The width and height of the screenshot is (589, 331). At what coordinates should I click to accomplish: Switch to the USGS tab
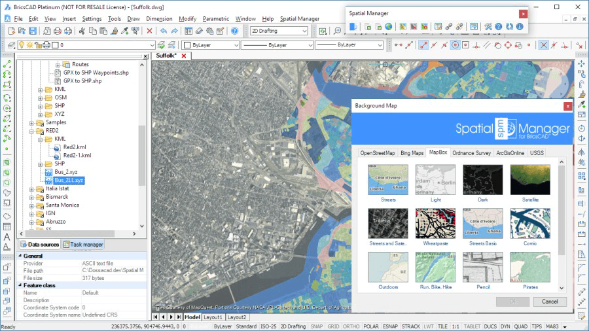[537, 153]
